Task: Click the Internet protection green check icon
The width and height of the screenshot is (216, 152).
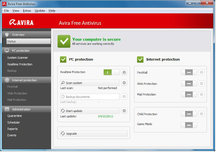Action: tap(140, 59)
